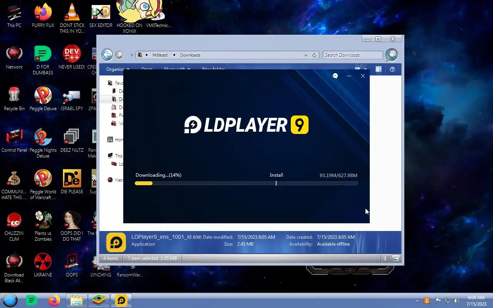Click the magnifier search icon in Explorer
Viewport: 493px width, 308px height.
click(x=391, y=55)
